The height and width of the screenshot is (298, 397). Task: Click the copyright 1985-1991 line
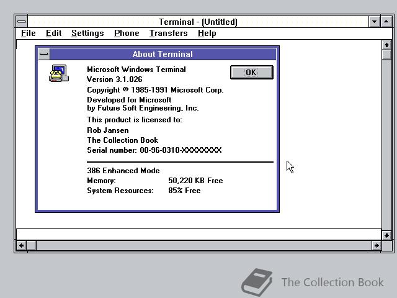pyautogui.click(x=155, y=90)
